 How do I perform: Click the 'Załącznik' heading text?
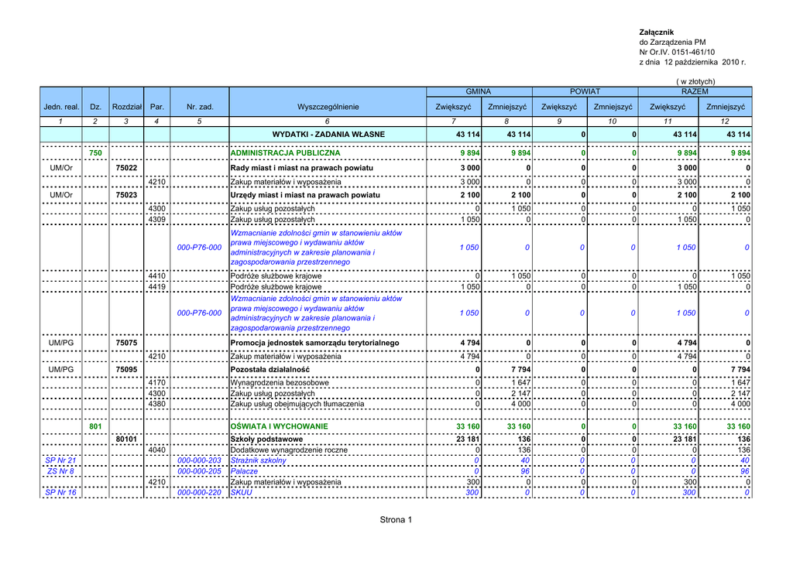coord(656,31)
